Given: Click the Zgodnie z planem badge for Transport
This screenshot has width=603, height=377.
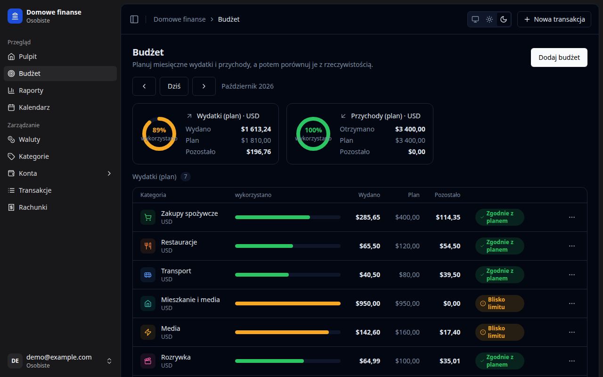Looking at the screenshot, I should coord(500,275).
